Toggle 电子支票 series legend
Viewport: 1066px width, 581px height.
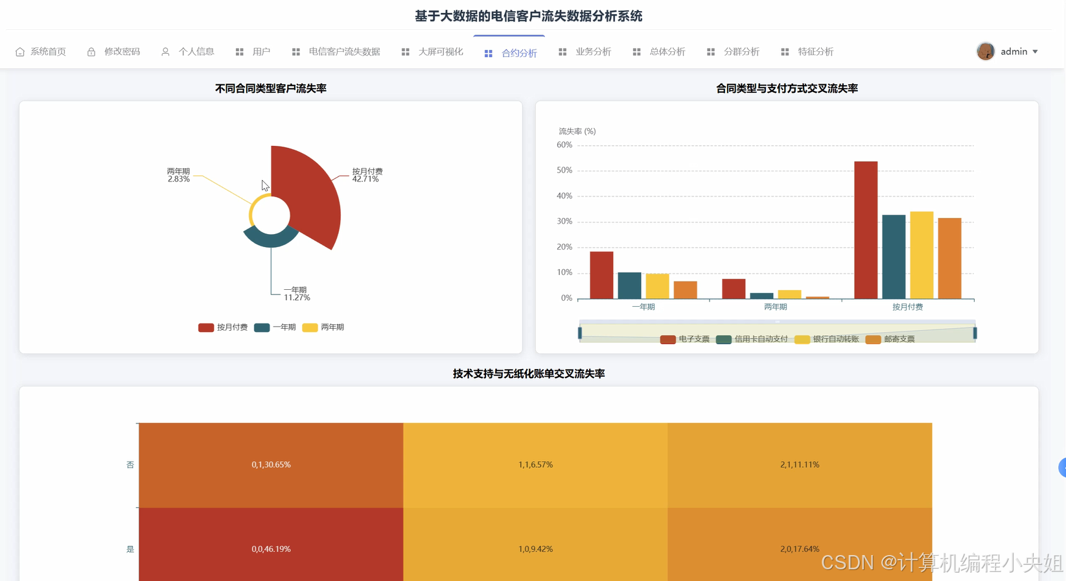tap(686, 339)
